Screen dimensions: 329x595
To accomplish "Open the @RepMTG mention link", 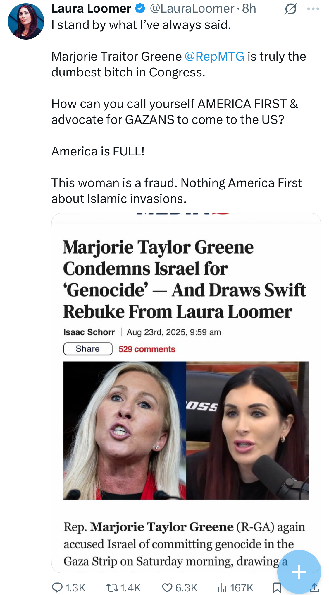I will (214, 56).
